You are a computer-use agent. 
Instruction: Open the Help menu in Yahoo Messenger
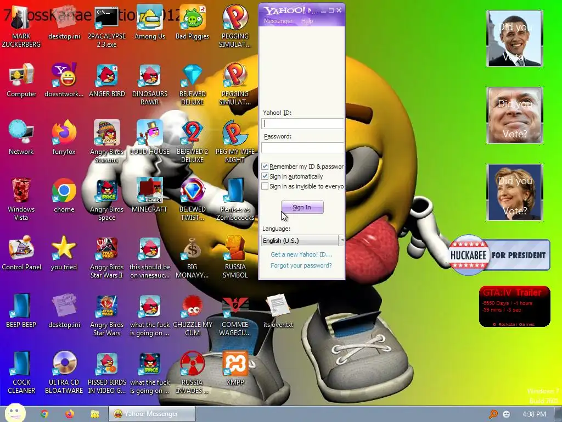pyautogui.click(x=307, y=21)
